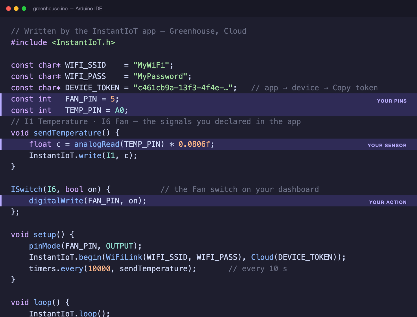
Task: Click the "greenhouse.ino — Arduino IDE" title text
Action: (68, 9)
